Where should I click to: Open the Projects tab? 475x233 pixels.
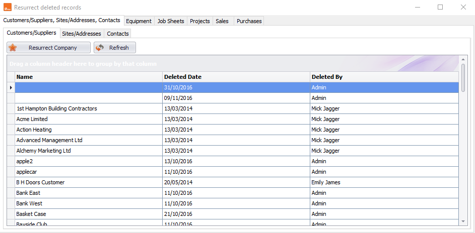(200, 21)
